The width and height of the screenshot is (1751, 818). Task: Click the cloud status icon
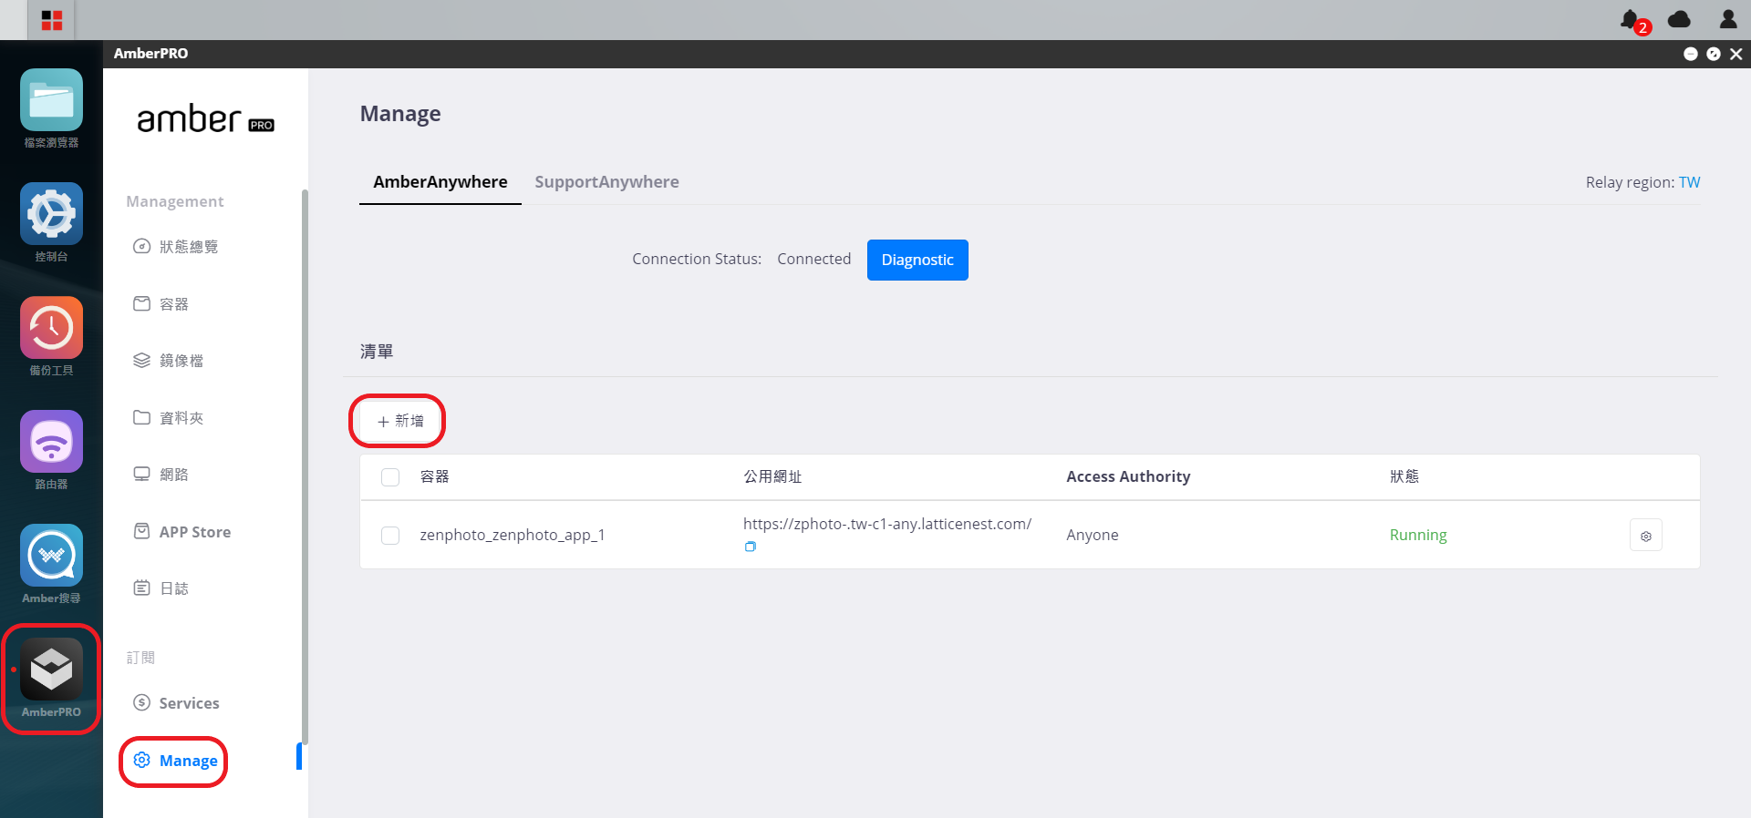point(1679,19)
